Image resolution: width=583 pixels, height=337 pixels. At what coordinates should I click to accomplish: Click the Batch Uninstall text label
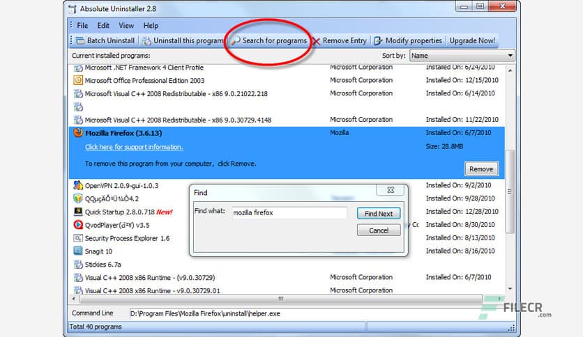click(x=110, y=40)
